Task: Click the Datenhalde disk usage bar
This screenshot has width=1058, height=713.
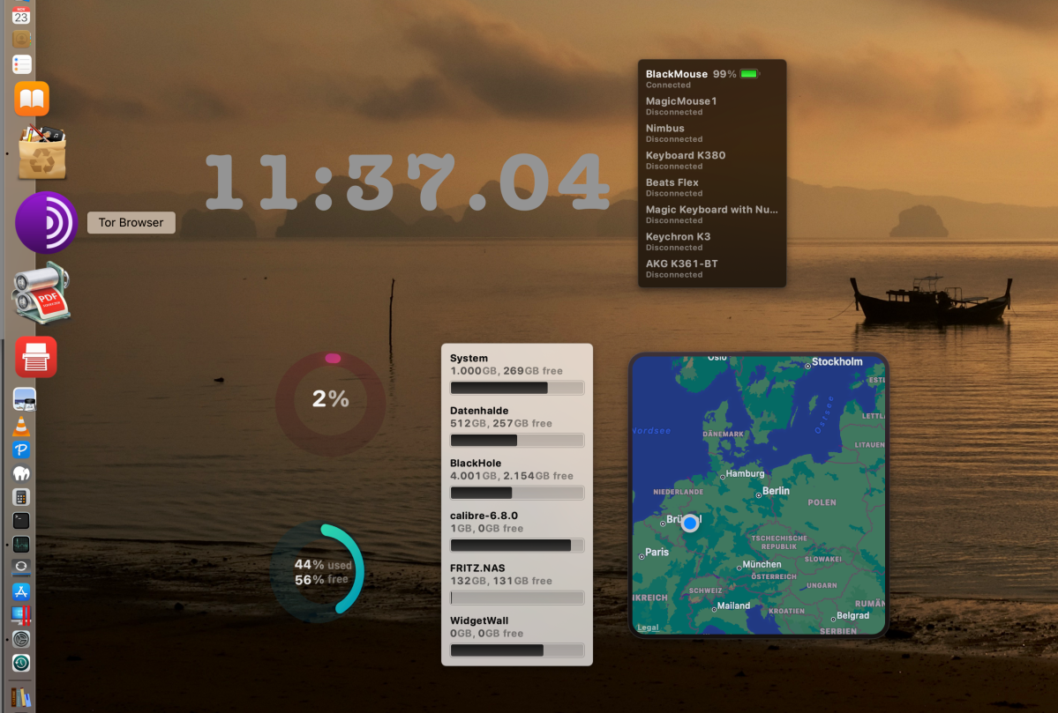Action: click(x=517, y=440)
